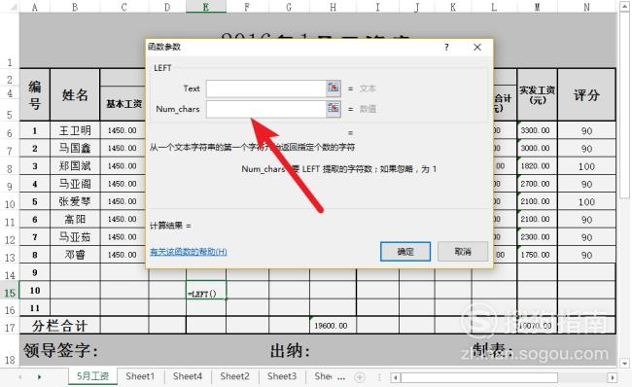Screen dimensions: 632x387
Task: Open the 有关该函数的帮助(H) link
Action: click(189, 252)
